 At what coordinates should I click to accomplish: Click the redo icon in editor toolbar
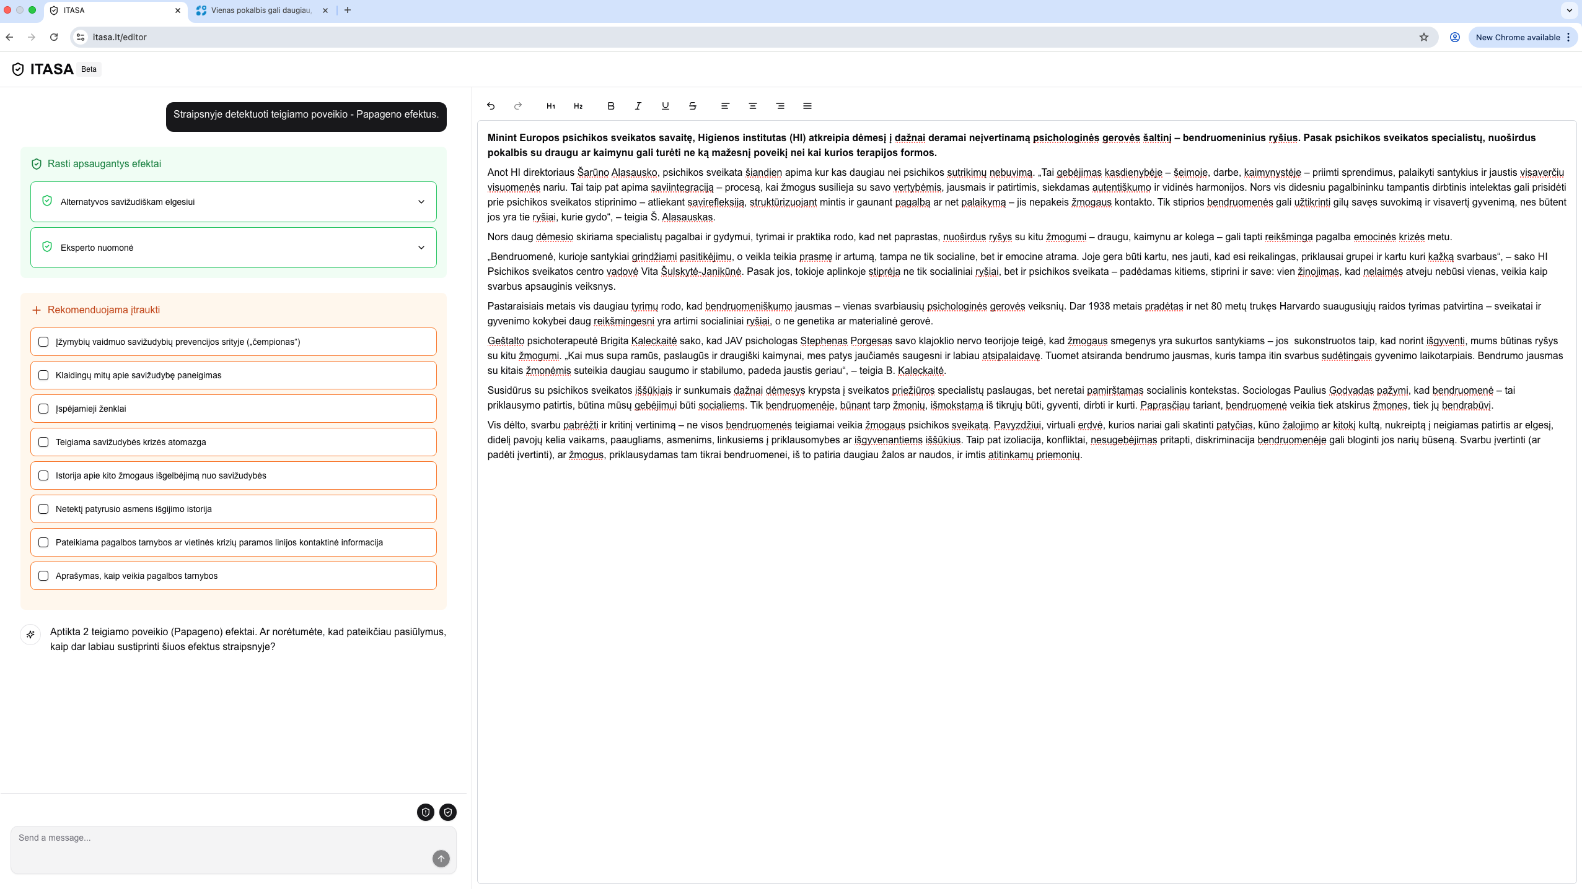coord(518,106)
